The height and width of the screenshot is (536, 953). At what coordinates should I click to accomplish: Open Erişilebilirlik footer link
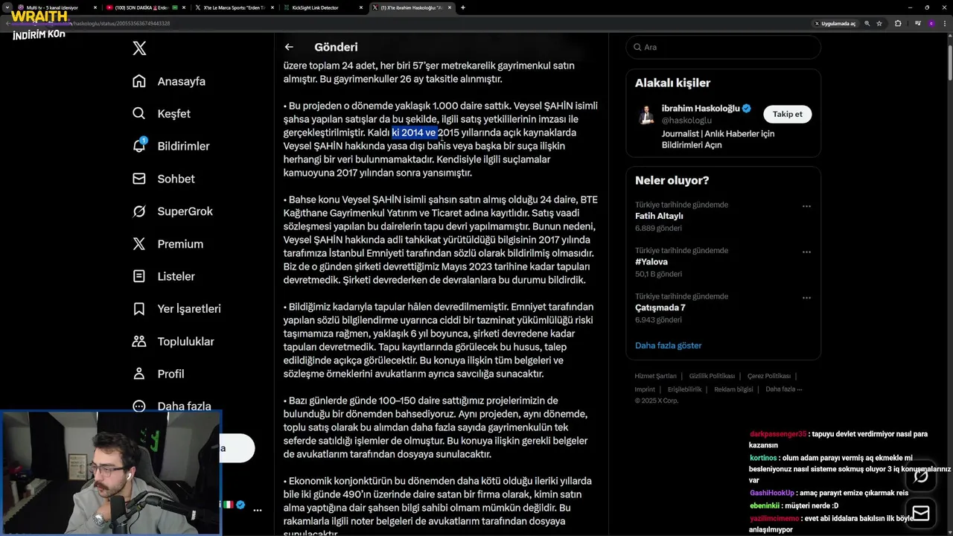(x=684, y=389)
